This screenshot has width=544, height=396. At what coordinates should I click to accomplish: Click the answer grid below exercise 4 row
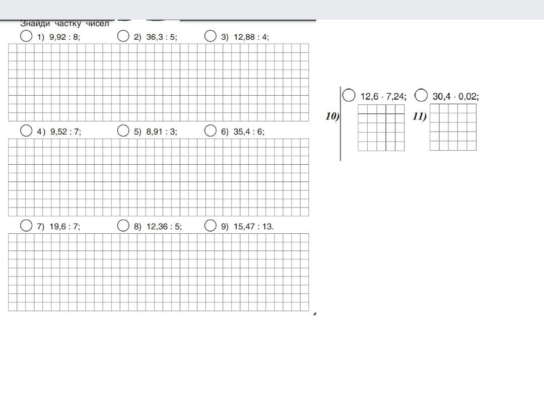pos(158,177)
